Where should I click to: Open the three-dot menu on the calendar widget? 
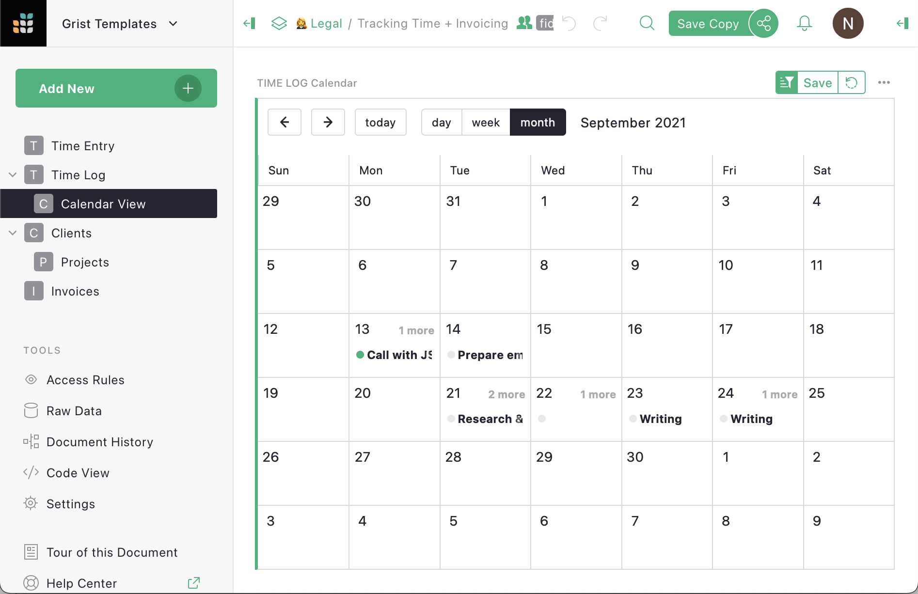click(x=884, y=82)
